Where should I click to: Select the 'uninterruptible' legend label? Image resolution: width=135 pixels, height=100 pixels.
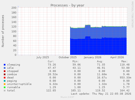[x=19, y=84]
